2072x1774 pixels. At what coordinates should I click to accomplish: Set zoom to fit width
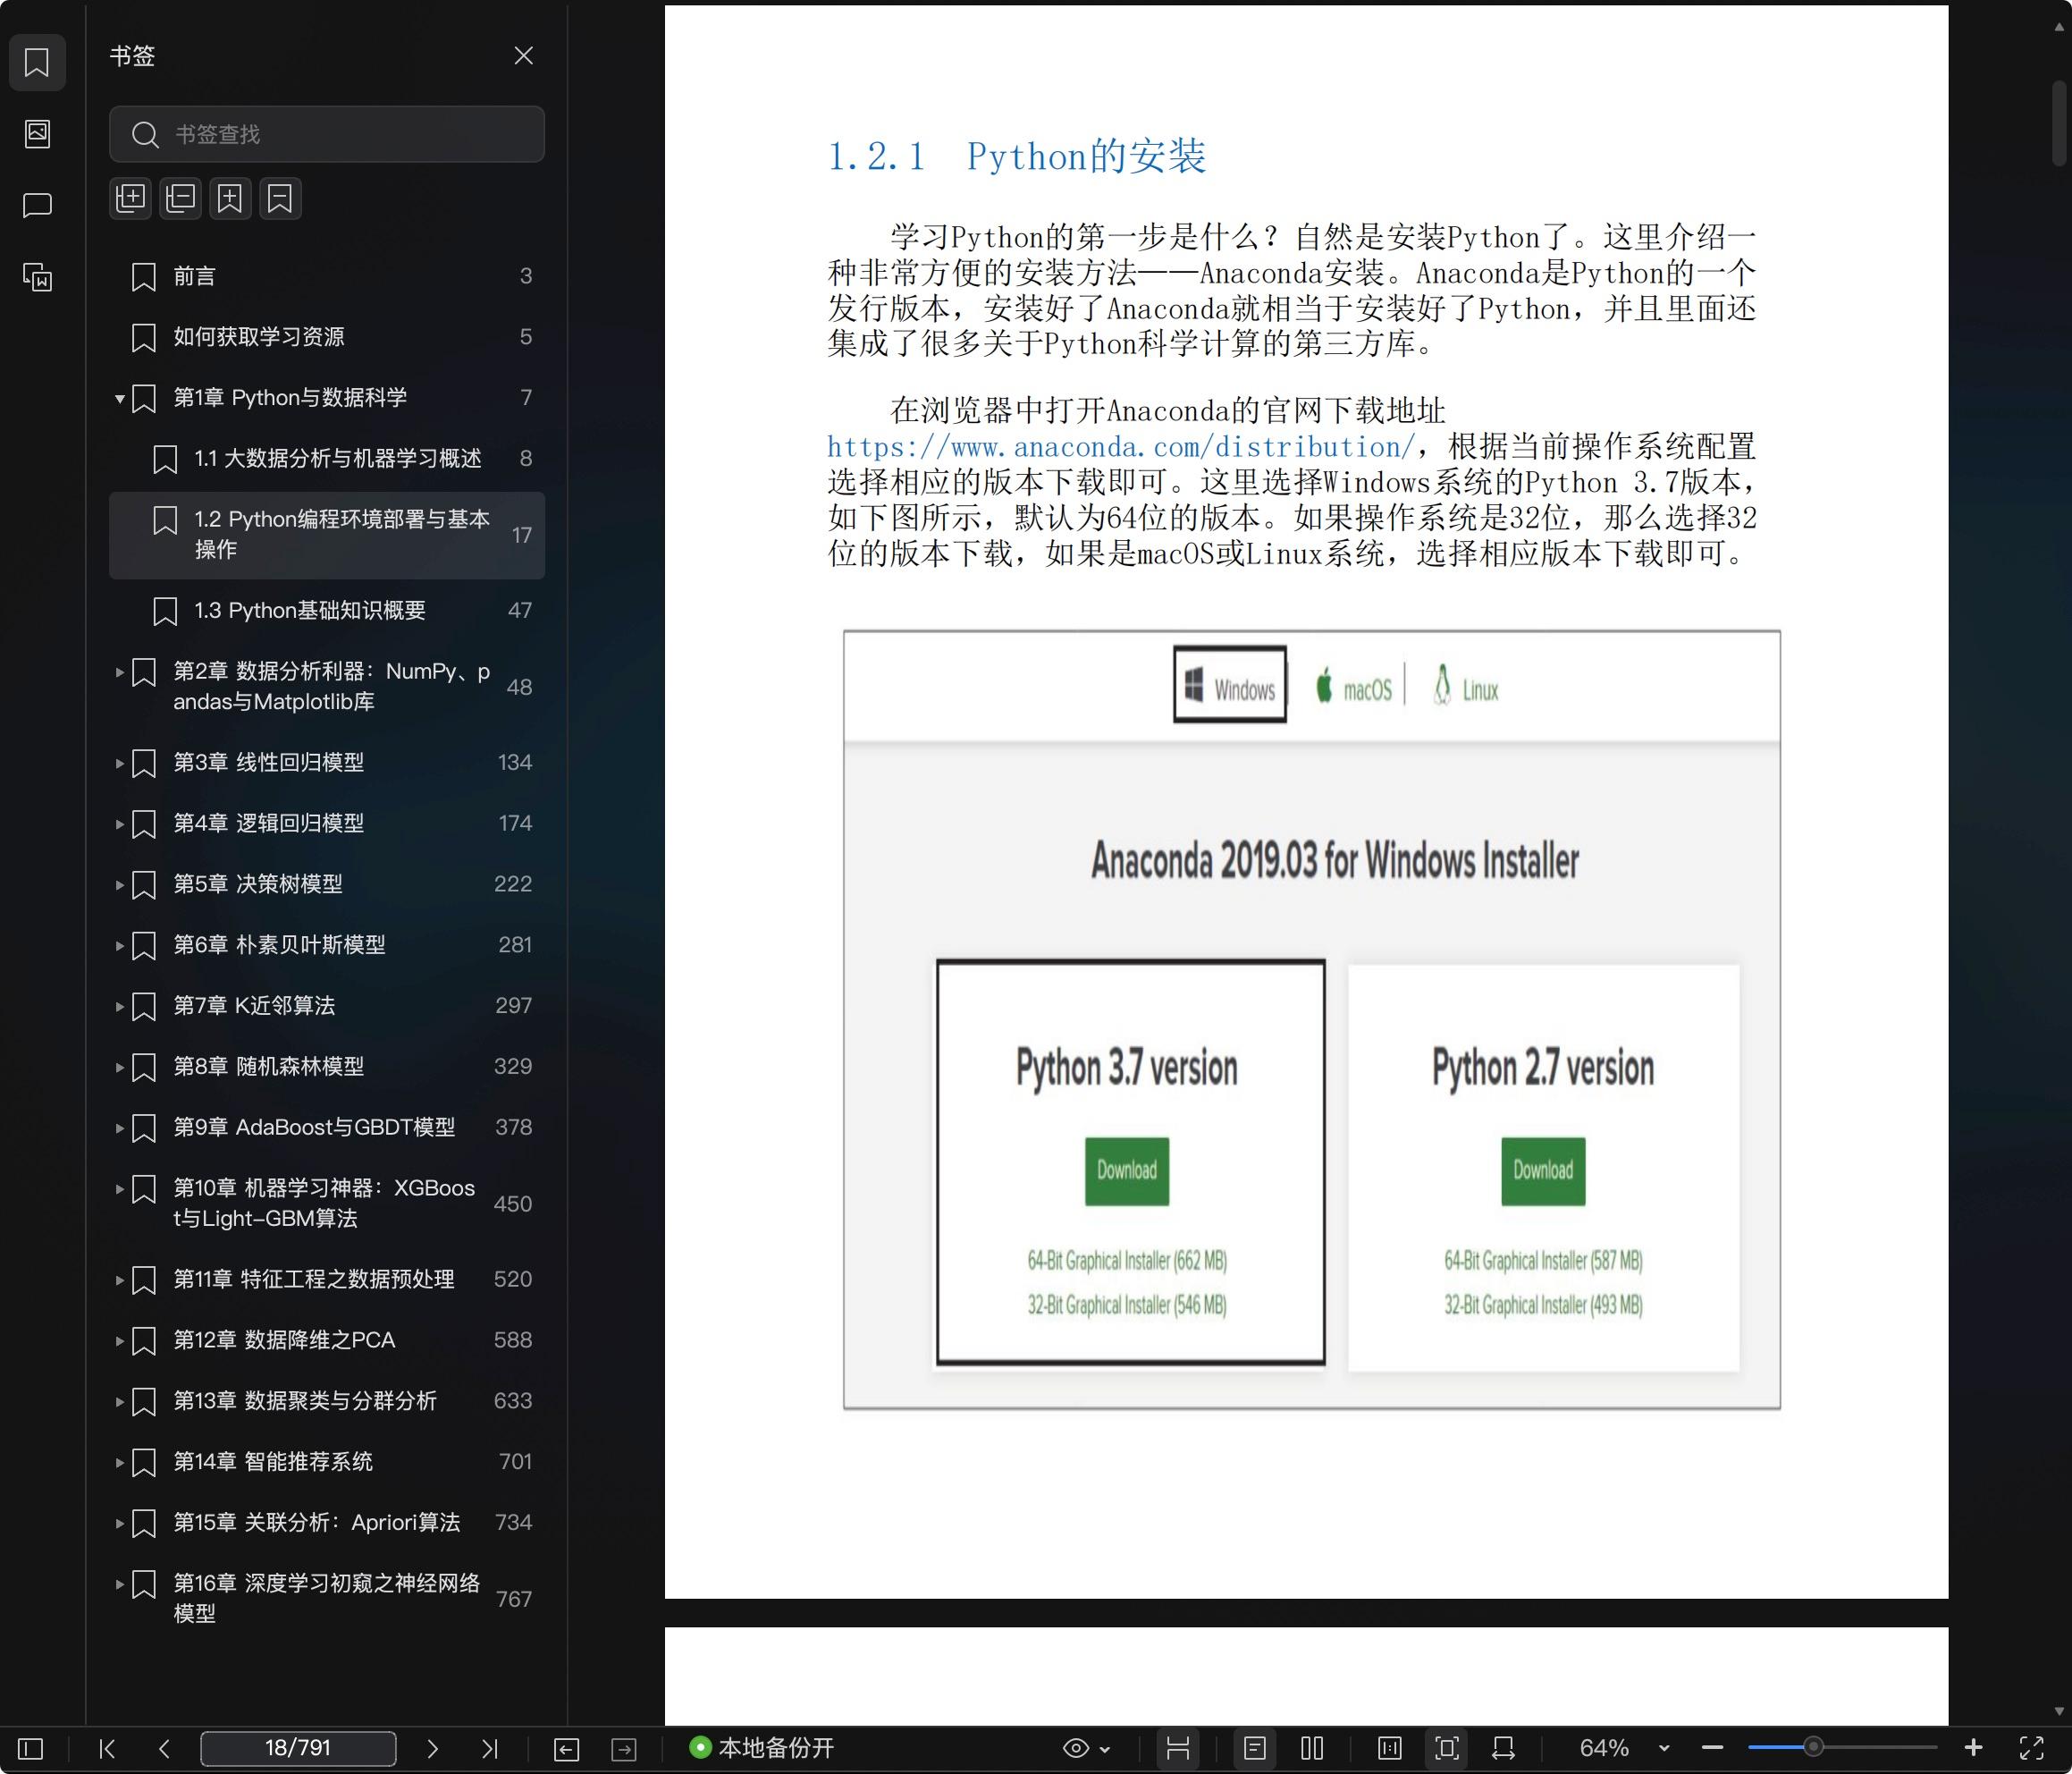(x=1503, y=1748)
